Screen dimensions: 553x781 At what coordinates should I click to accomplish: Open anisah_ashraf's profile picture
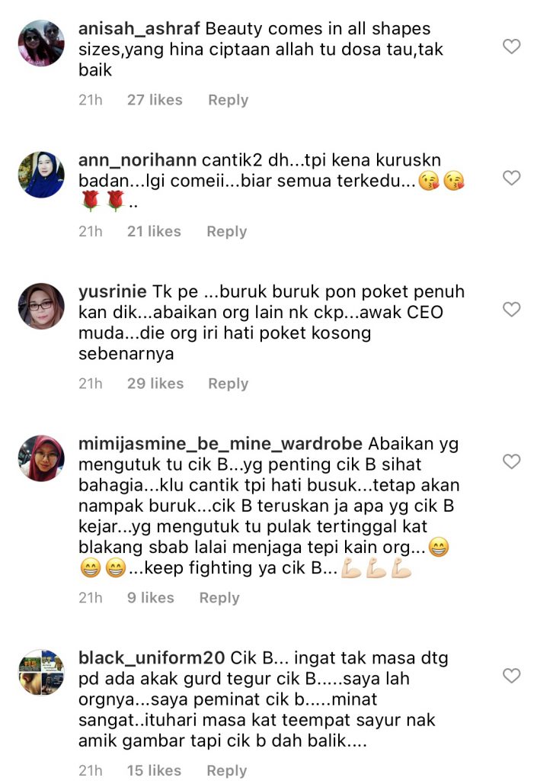tap(41, 43)
